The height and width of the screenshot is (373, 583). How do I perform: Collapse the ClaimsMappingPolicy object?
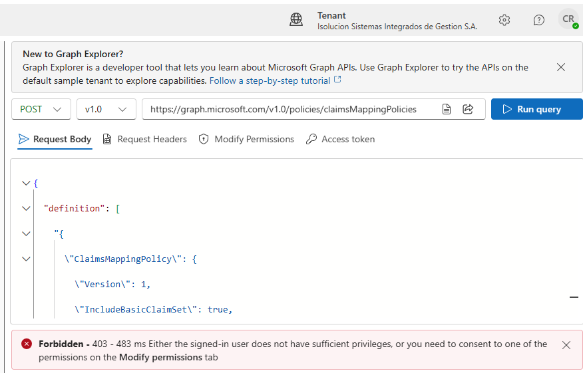[26, 259]
